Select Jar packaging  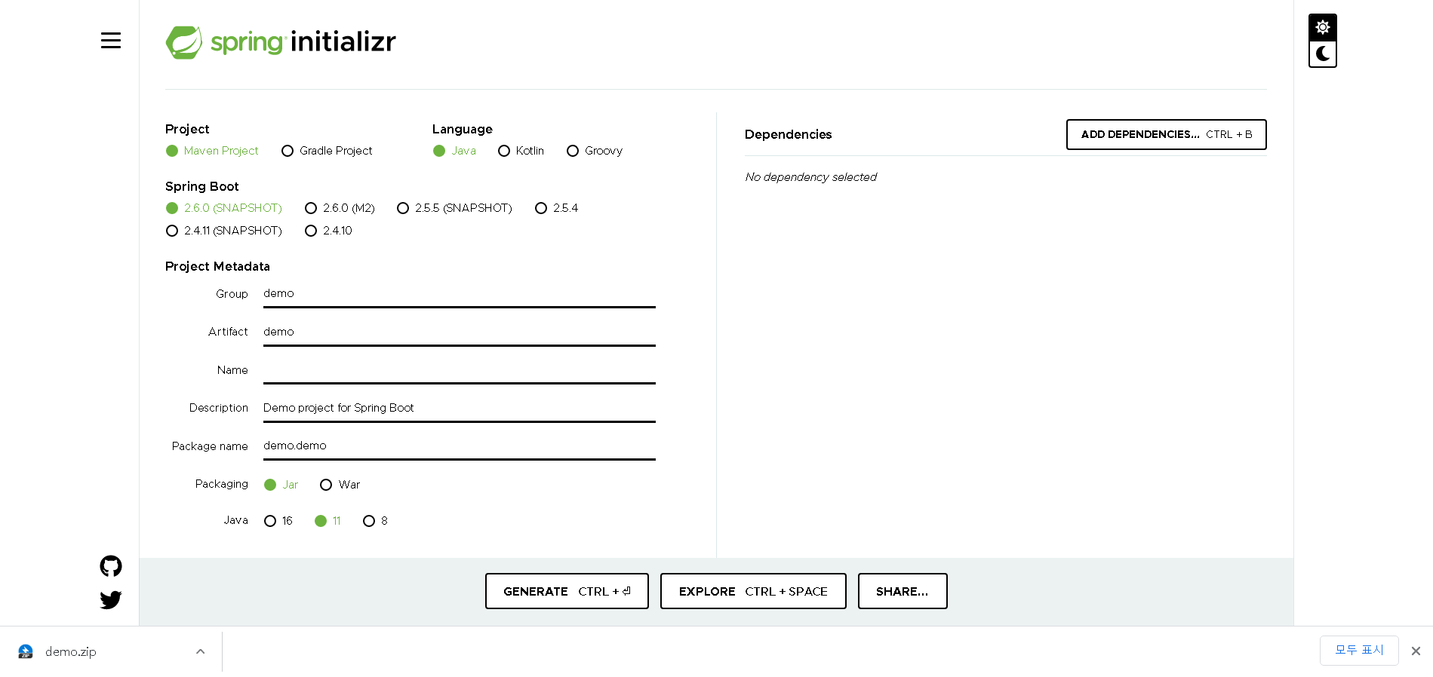point(281,485)
